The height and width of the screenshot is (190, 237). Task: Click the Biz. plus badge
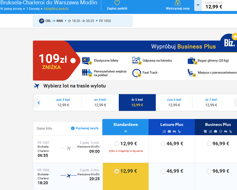tap(229, 41)
